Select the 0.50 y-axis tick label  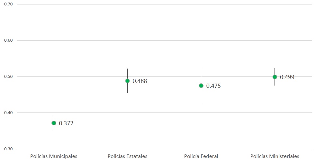coord(8,77)
